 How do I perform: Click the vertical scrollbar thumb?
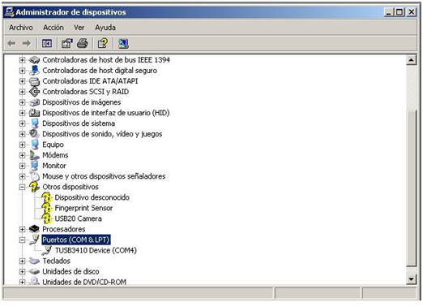click(411, 188)
